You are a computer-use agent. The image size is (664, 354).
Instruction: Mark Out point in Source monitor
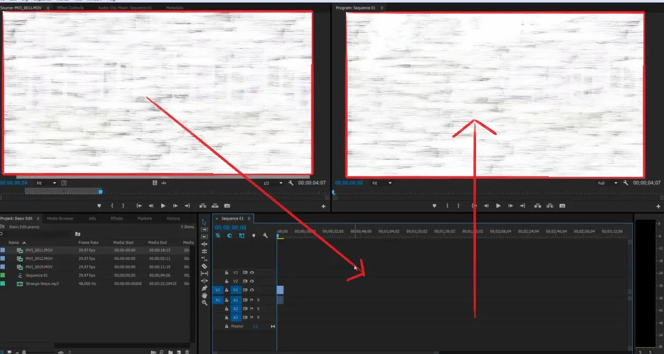tap(123, 206)
